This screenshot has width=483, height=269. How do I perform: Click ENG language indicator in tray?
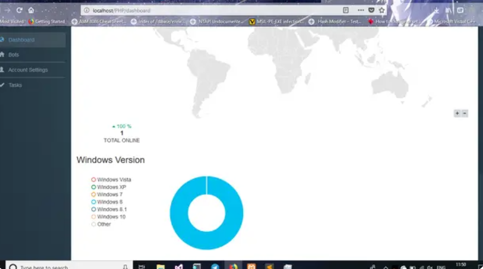(441, 267)
